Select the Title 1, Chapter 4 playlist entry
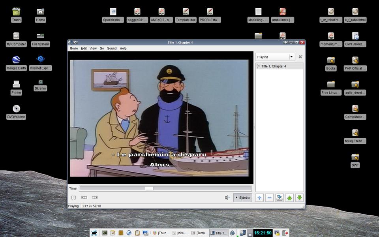This screenshot has width=379, height=237. click(280, 66)
